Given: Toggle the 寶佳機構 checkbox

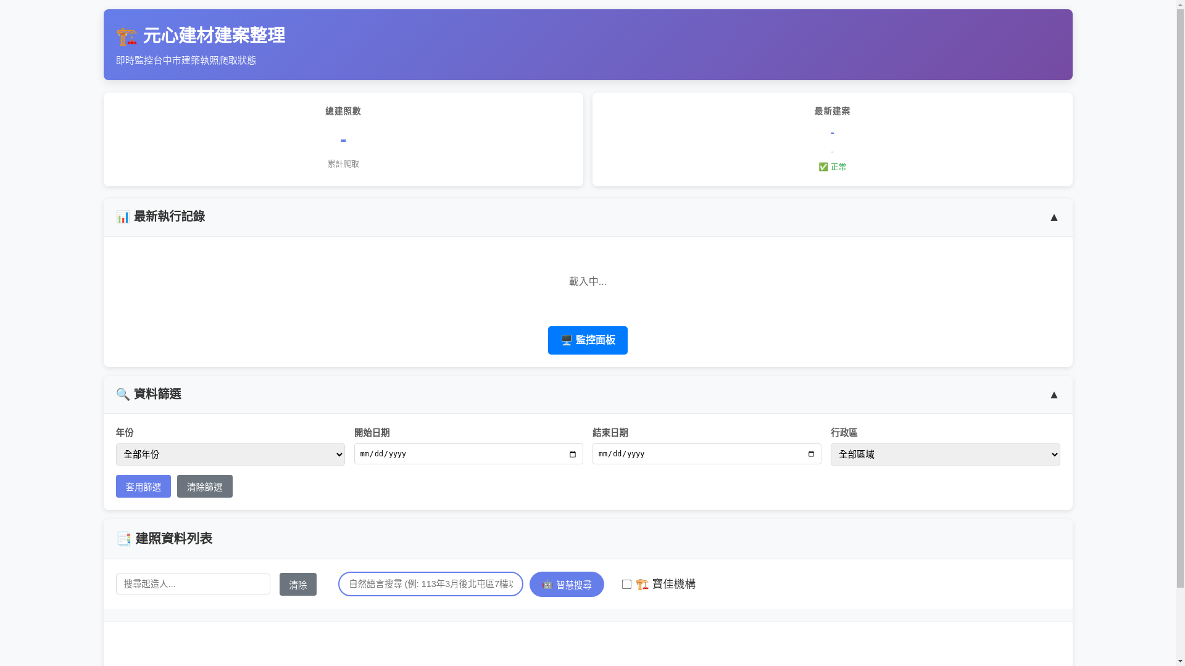Looking at the screenshot, I should [626, 585].
